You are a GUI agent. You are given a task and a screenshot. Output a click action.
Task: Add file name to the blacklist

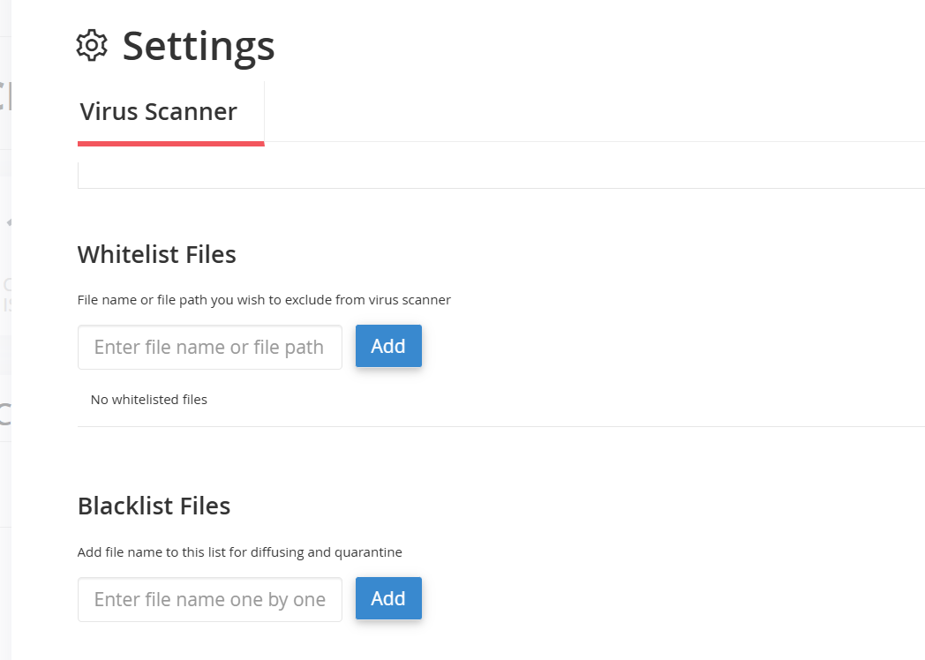pos(388,598)
